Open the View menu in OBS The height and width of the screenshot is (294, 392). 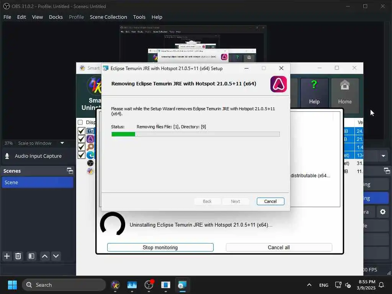(x=38, y=17)
